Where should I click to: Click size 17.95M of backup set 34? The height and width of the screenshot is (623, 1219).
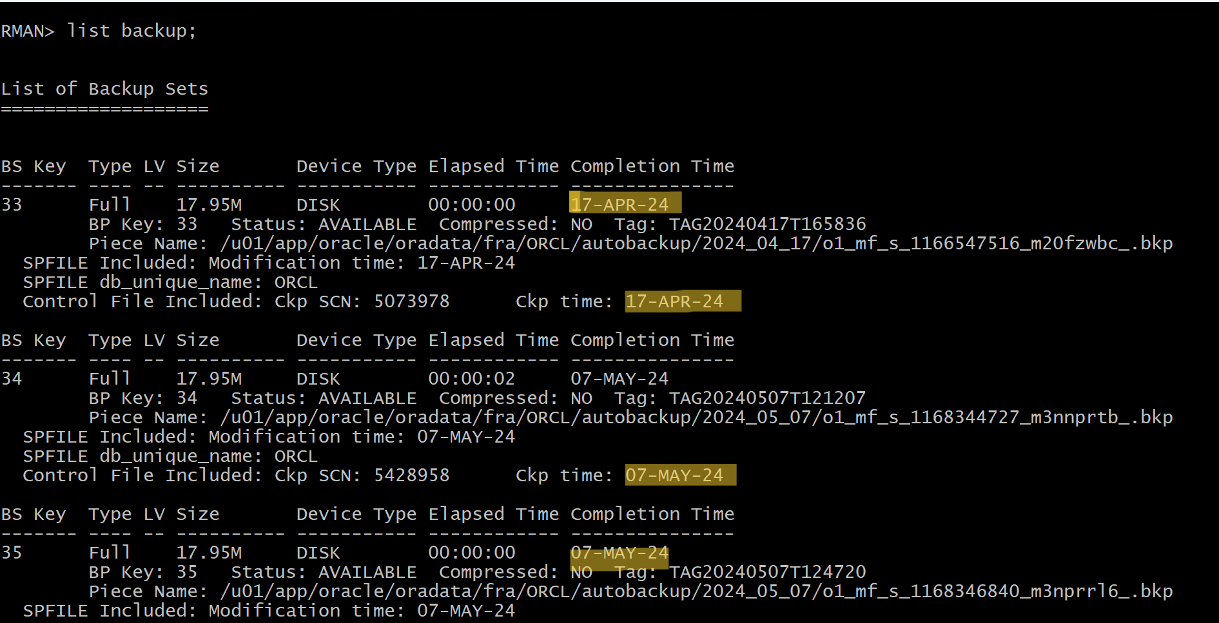click(x=209, y=379)
